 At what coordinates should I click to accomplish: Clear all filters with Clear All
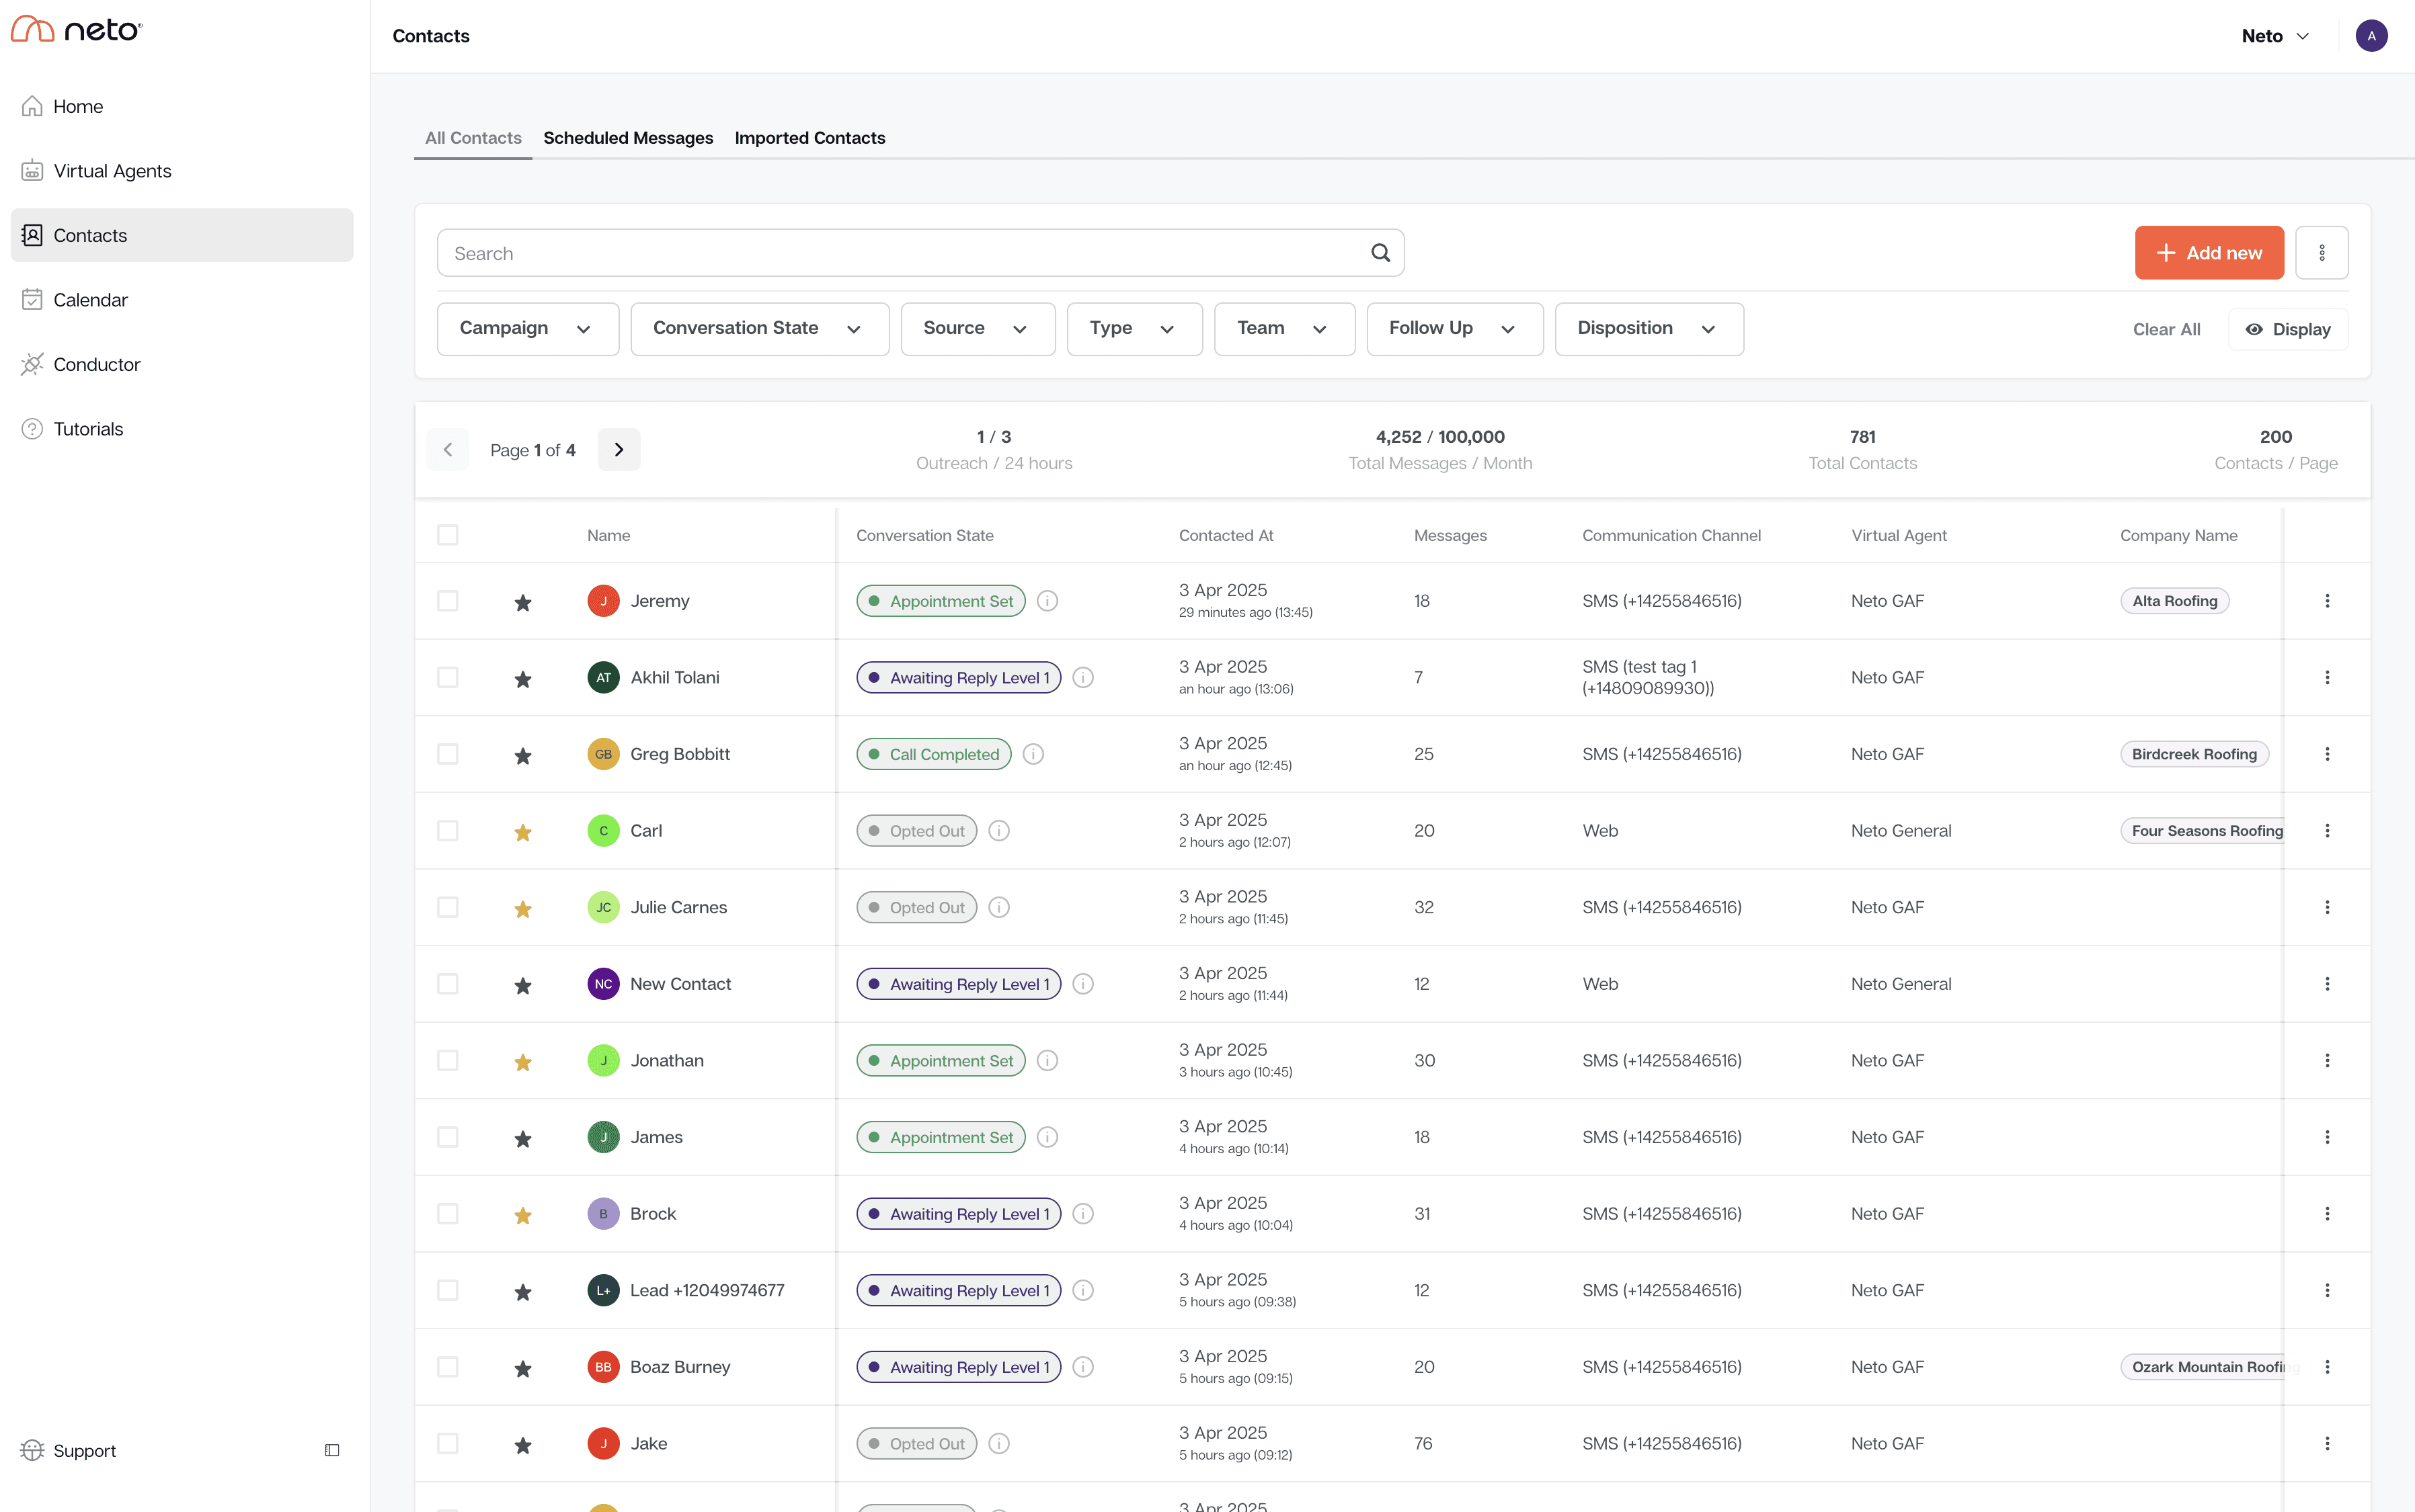pyautogui.click(x=2166, y=328)
